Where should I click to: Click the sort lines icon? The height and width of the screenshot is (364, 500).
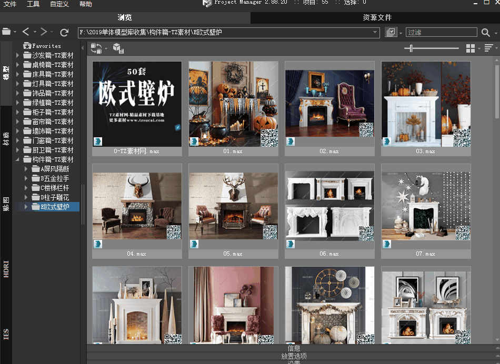coord(488,48)
